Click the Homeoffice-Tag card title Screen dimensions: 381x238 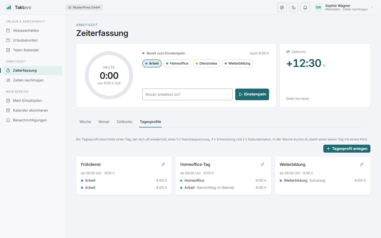pos(195,164)
